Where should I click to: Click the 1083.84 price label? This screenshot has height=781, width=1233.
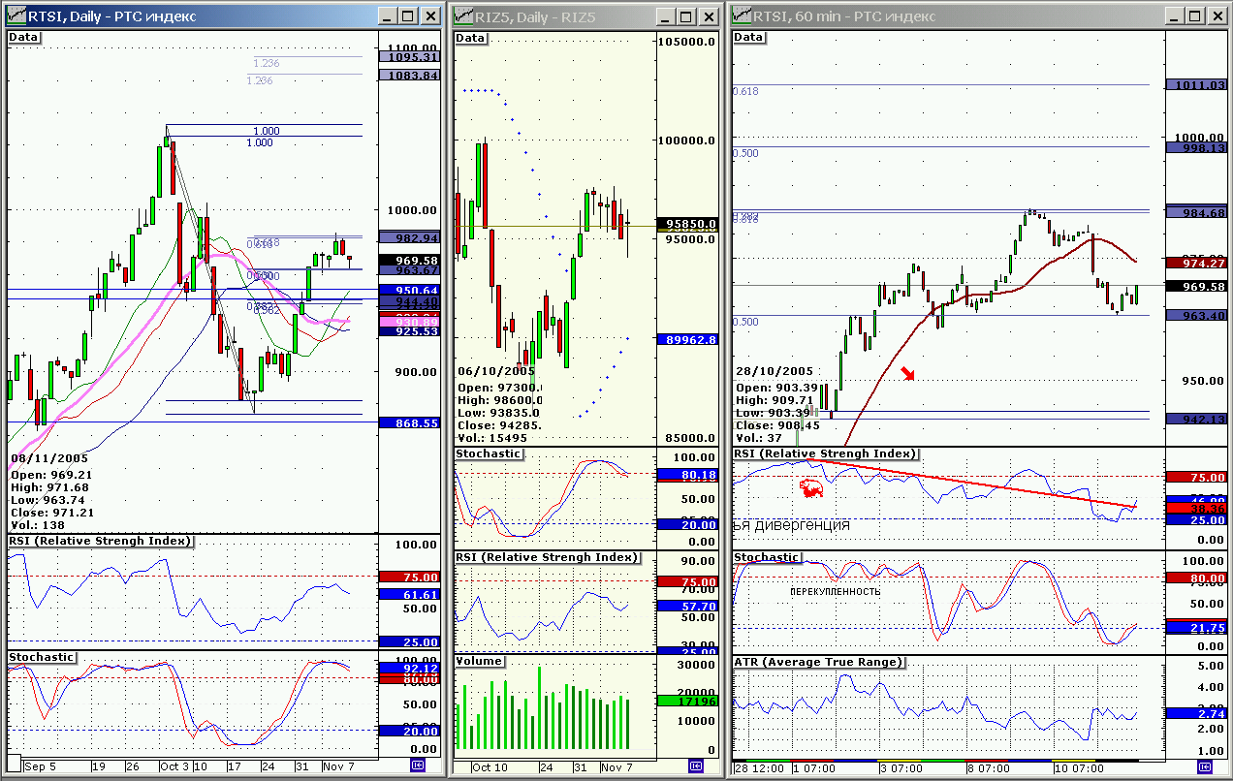(x=410, y=76)
